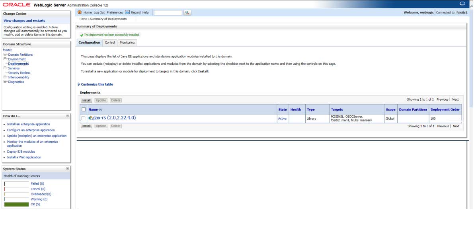Open Help in the toolbar
This screenshot has width=474, height=230.
click(x=145, y=12)
